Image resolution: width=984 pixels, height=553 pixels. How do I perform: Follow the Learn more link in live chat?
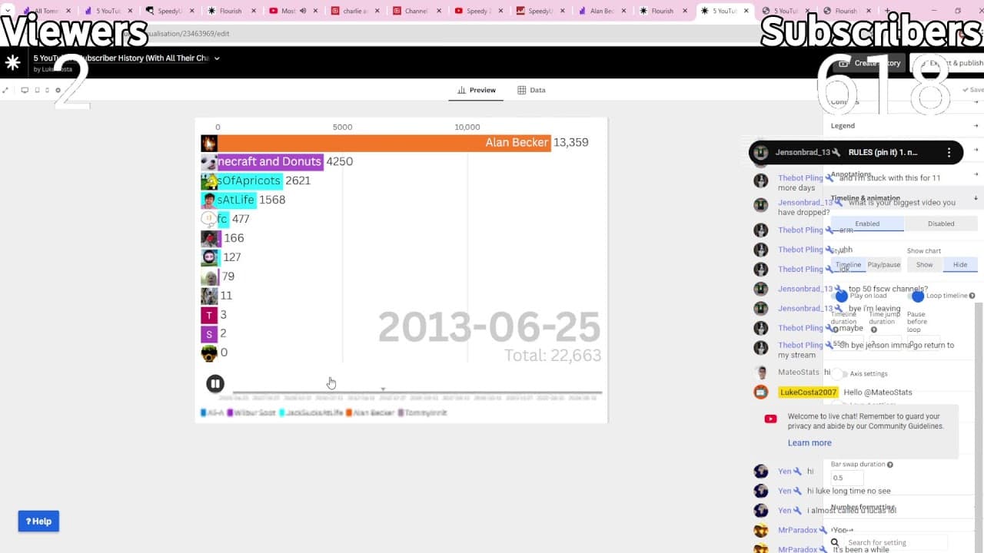(809, 443)
